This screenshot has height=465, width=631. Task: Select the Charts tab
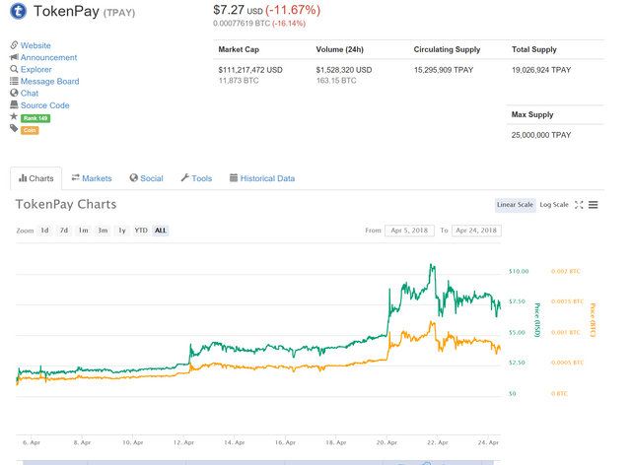coord(36,178)
